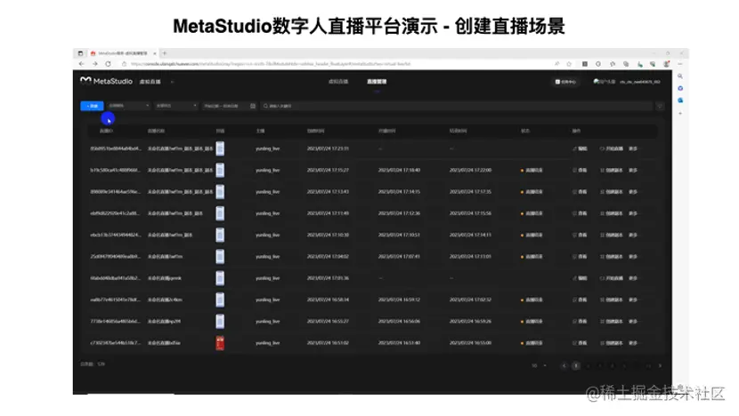Click the MetaStudio logo
The height and width of the screenshot is (416, 739).
pyautogui.click(x=107, y=81)
